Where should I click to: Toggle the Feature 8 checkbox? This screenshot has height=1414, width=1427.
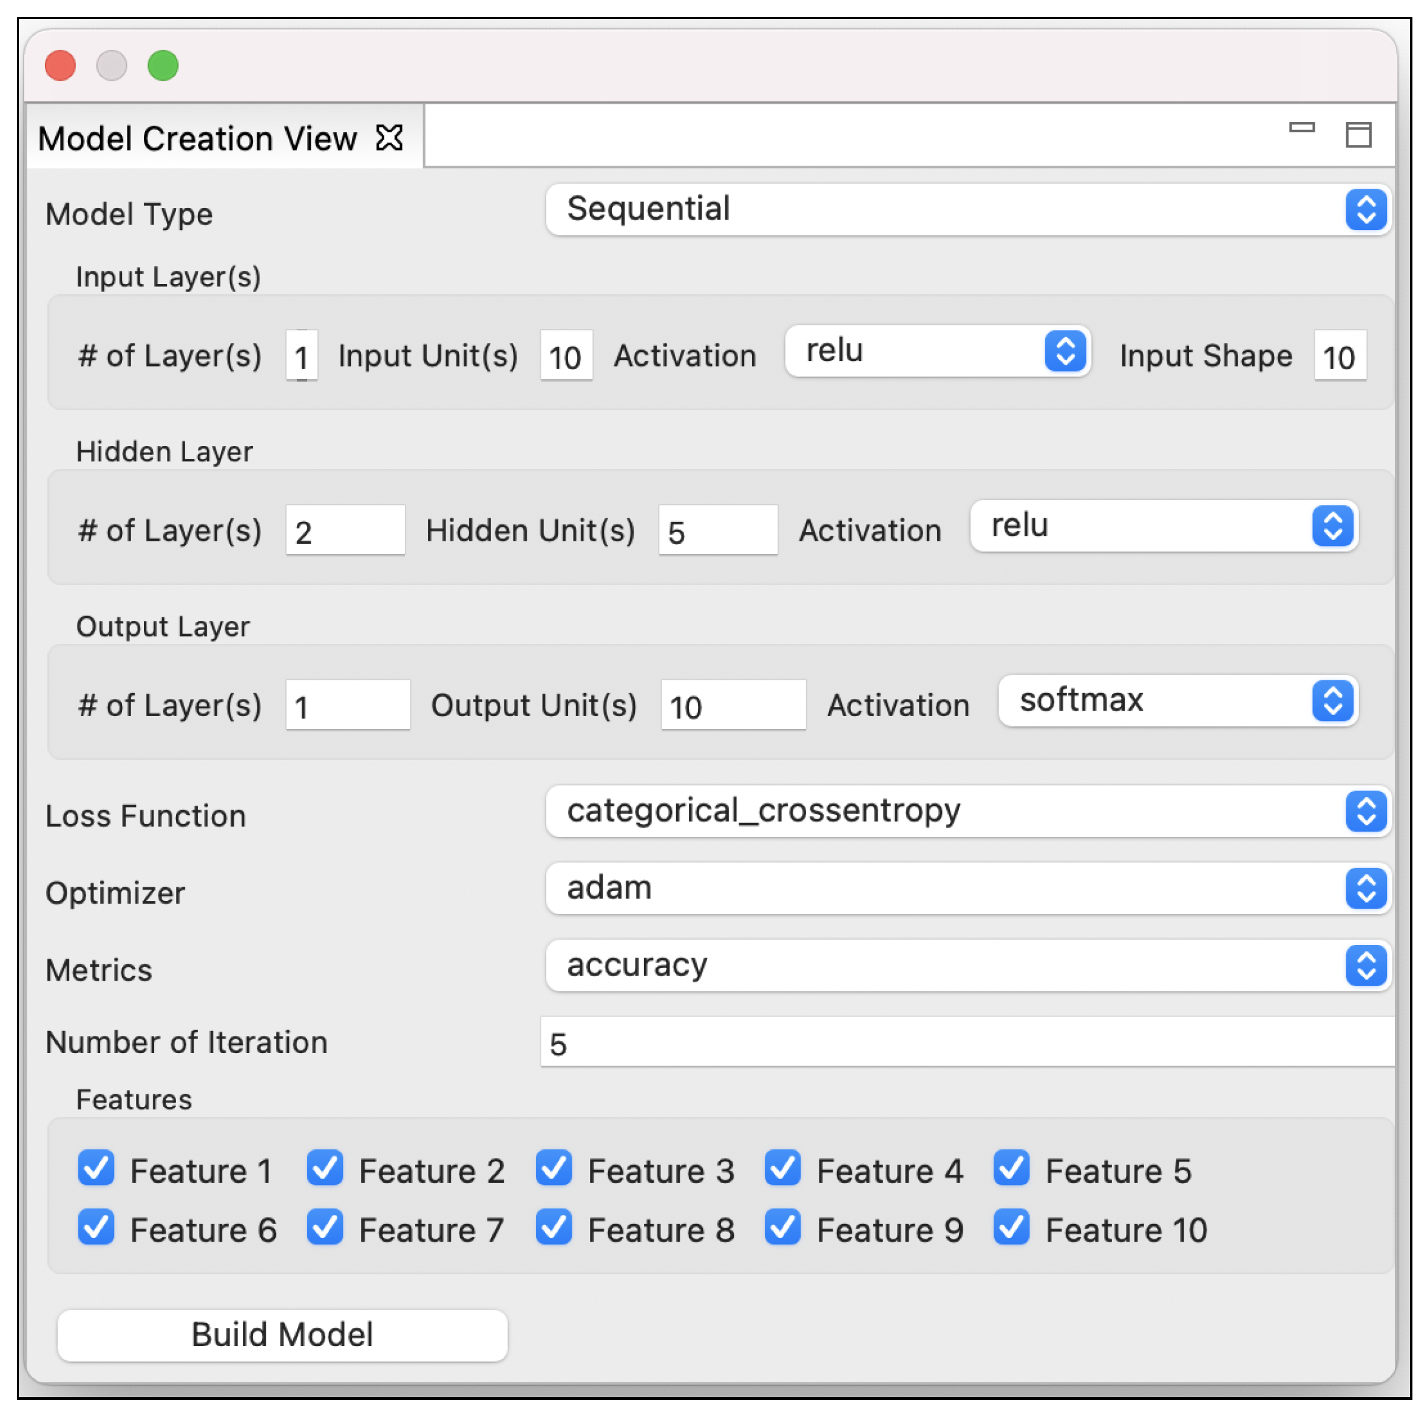click(x=554, y=1227)
